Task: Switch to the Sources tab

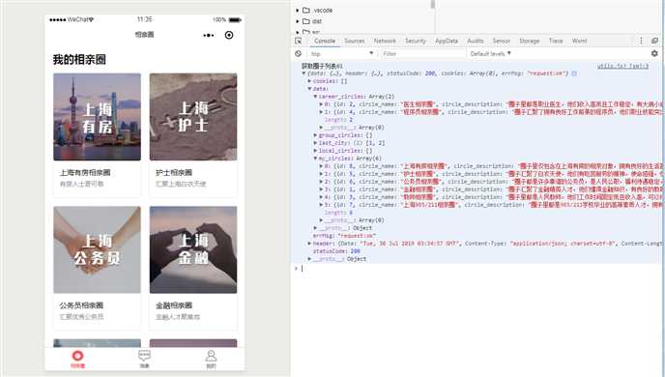Action: pos(355,41)
